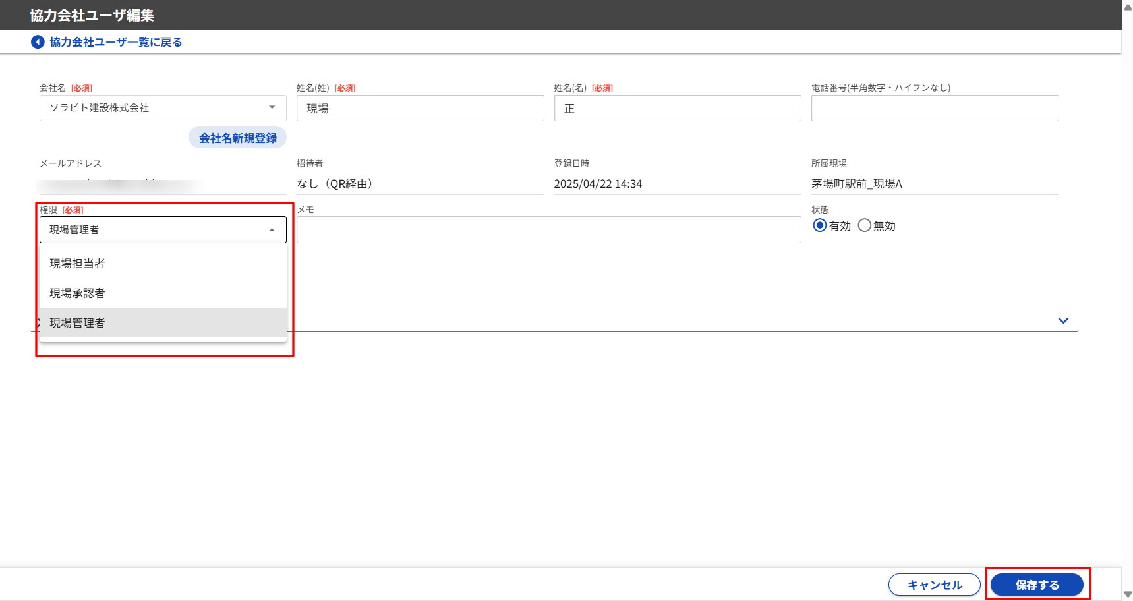Click the 会社名新規登録 button
The width and height of the screenshot is (1133, 601).
click(x=237, y=138)
